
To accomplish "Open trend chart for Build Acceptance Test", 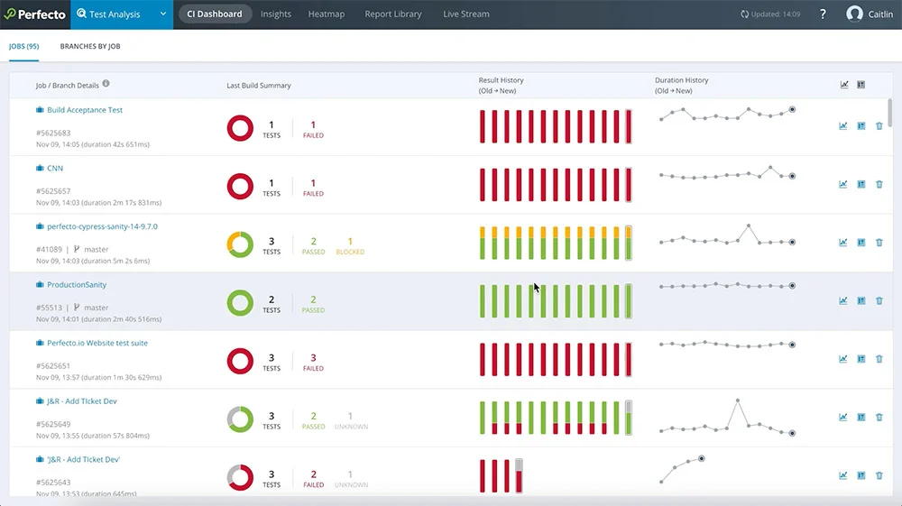I will (x=843, y=126).
